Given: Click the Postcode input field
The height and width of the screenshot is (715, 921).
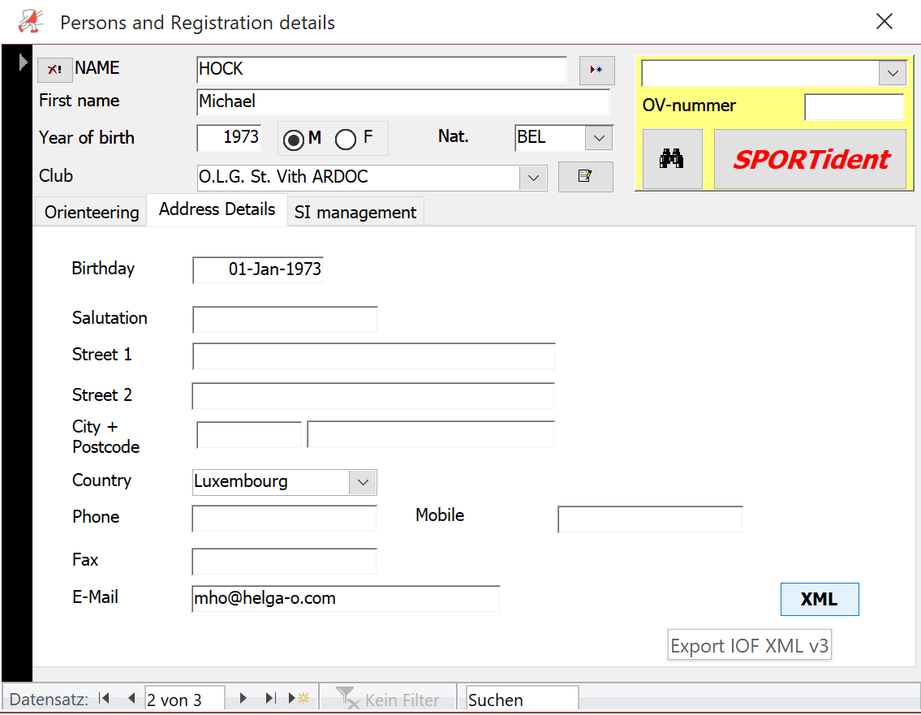Looking at the screenshot, I should [x=248, y=435].
